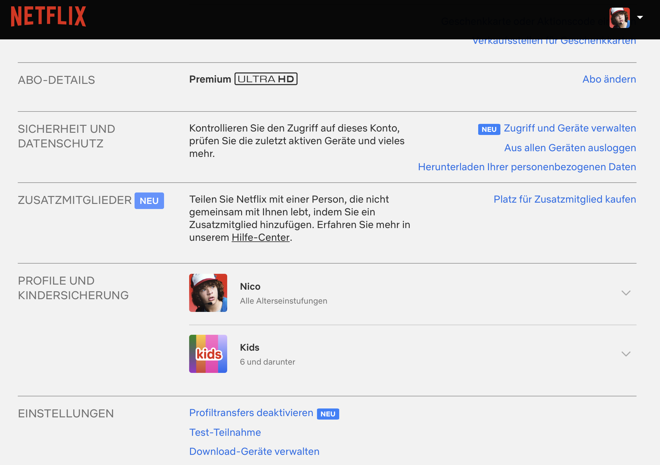Expand the Kids profile settings
The image size is (660, 465).
(x=626, y=354)
